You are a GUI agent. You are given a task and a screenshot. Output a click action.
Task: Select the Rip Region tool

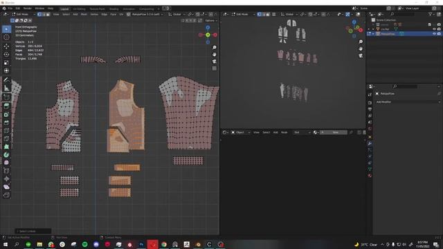coord(6,195)
